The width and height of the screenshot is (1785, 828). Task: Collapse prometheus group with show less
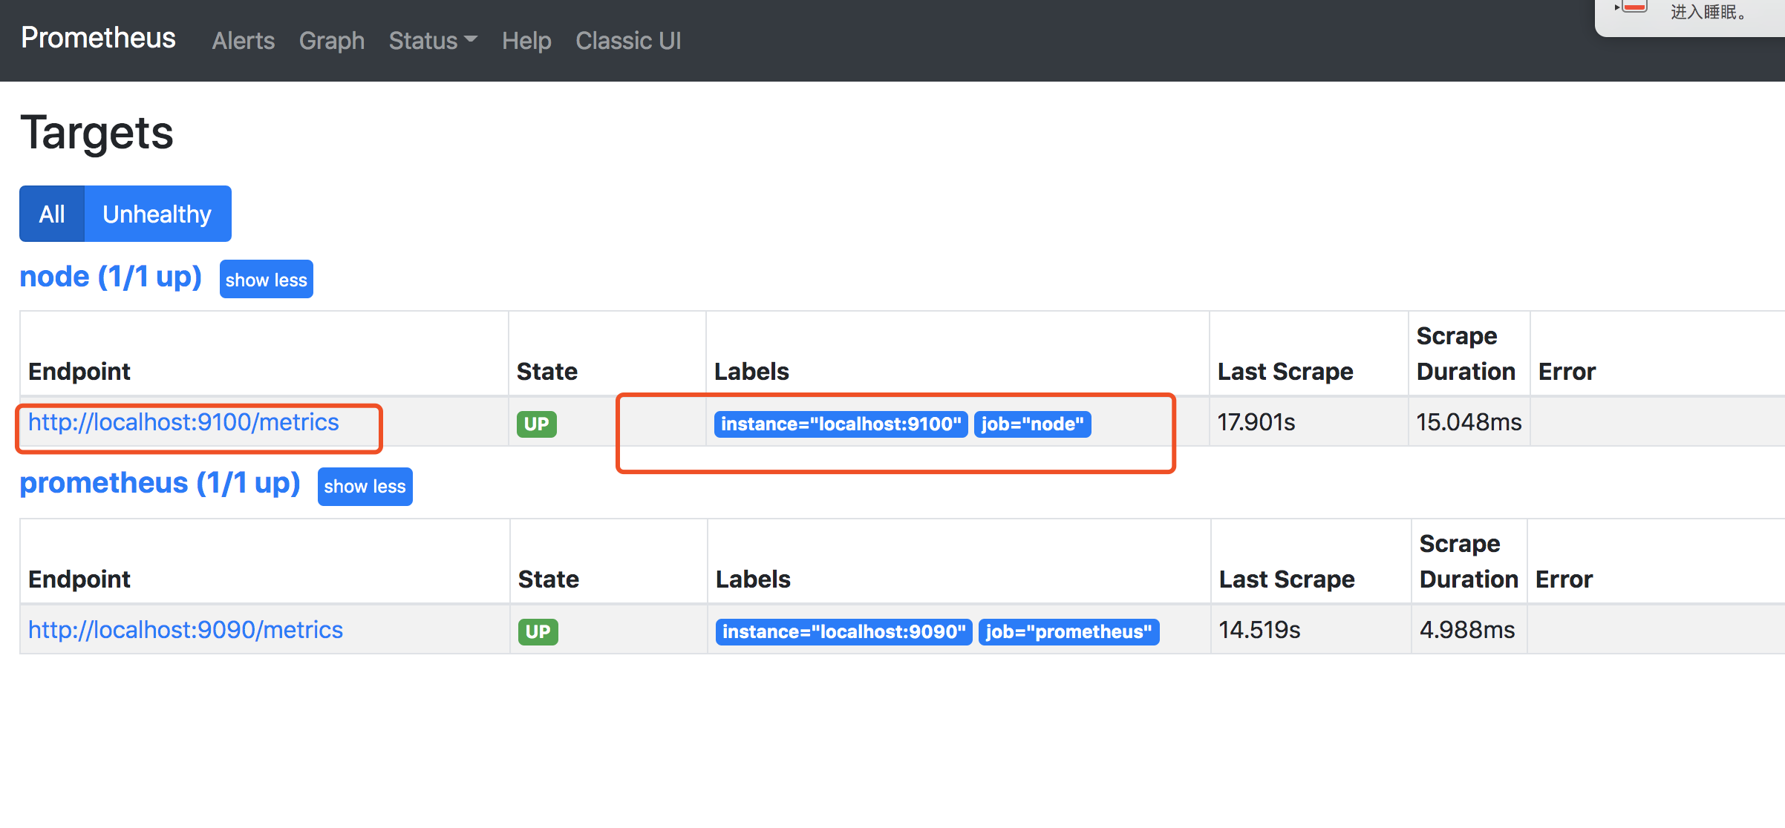click(x=365, y=487)
